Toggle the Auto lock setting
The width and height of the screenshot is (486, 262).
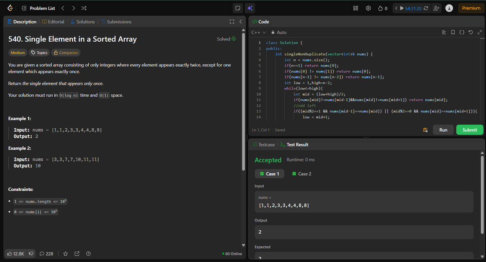pos(279,32)
